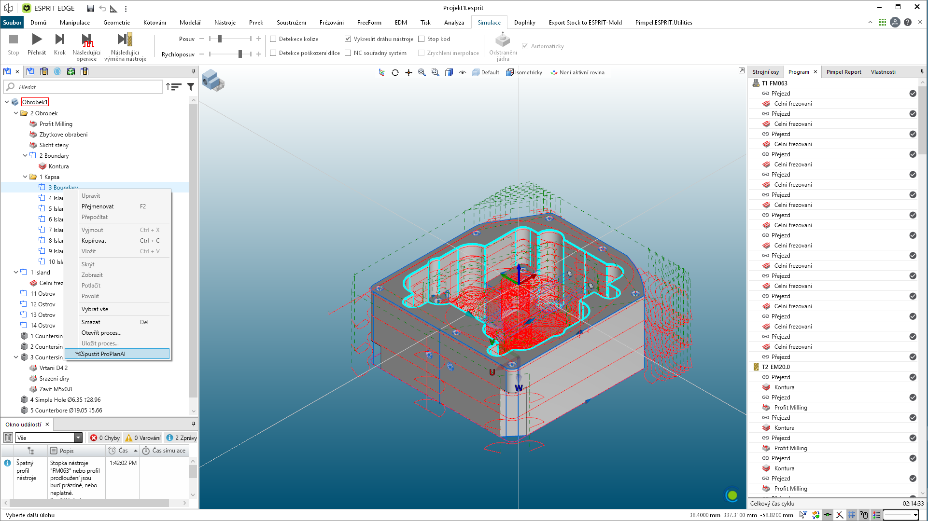The width and height of the screenshot is (928, 521).
Task: Click the rotate view icon in viewport toolbar
Action: (395, 72)
